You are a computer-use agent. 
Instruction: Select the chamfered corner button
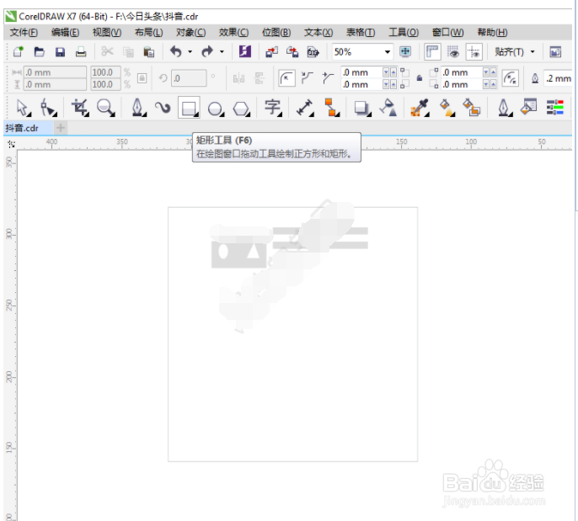327,78
